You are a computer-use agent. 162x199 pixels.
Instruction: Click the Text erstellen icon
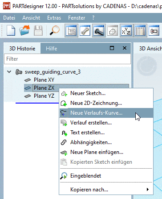(64, 133)
